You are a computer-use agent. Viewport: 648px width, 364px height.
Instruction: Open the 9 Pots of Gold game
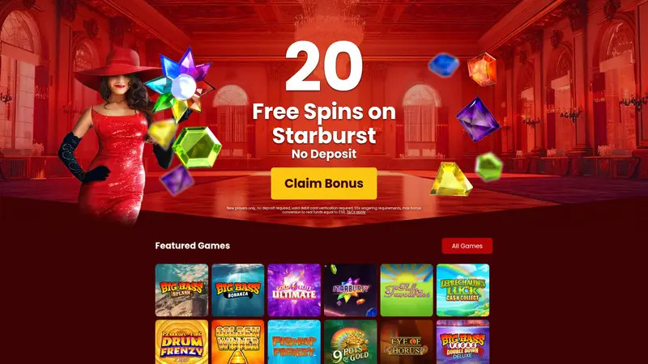coord(350,342)
